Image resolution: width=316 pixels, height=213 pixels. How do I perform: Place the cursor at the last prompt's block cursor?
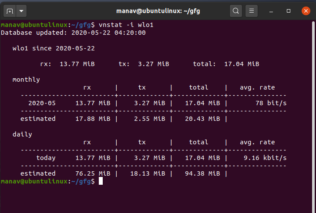[101, 181]
